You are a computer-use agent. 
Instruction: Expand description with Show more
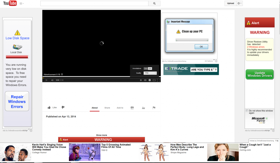pyautogui.click(x=102, y=135)
